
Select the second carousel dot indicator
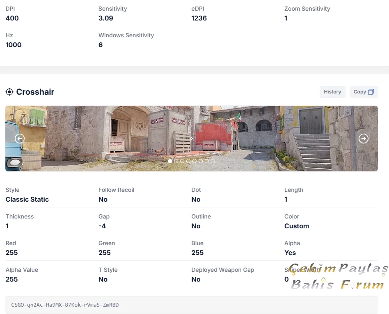(x=176, y=161)
